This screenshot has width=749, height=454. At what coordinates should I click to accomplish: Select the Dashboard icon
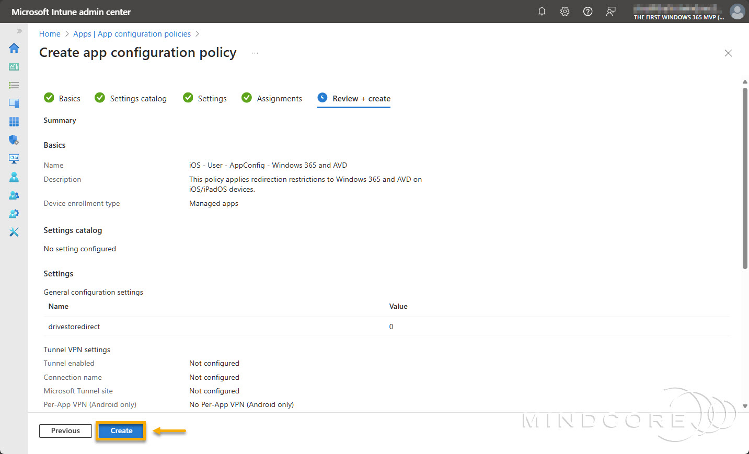[x=14, y=66]
